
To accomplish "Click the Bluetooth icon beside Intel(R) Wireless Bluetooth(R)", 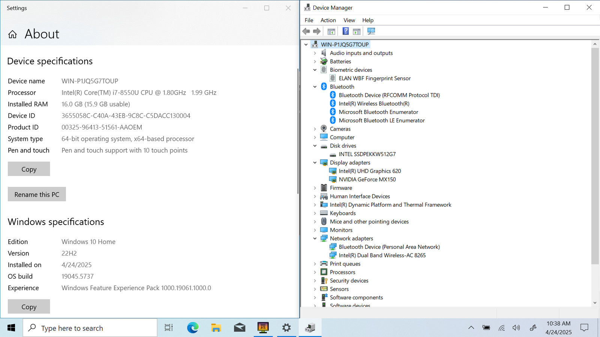I will [333, 103].
